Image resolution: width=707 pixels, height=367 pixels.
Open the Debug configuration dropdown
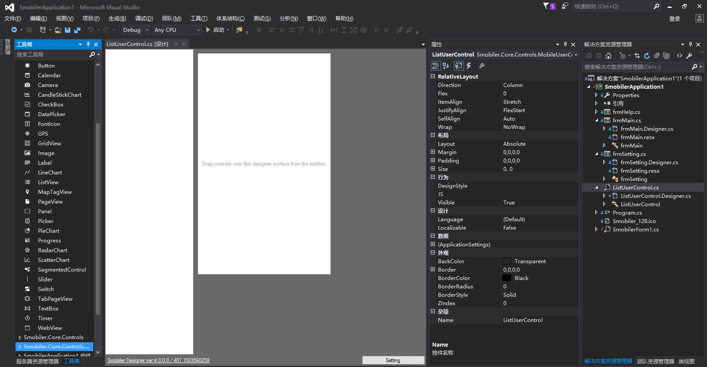136,30
